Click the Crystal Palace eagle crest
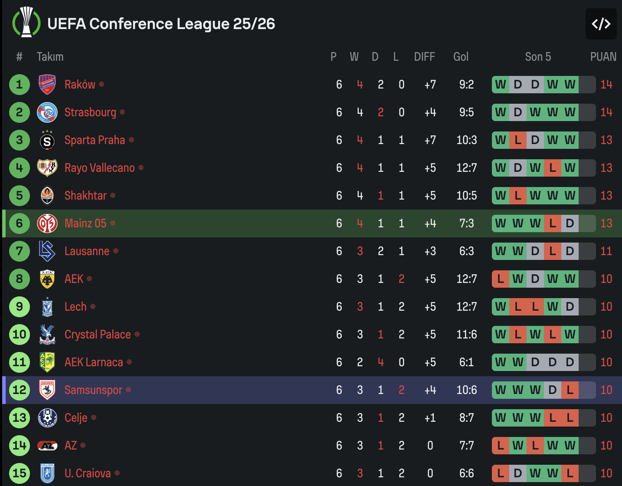Screen dimensions: 622x486 tap(47, 335)
